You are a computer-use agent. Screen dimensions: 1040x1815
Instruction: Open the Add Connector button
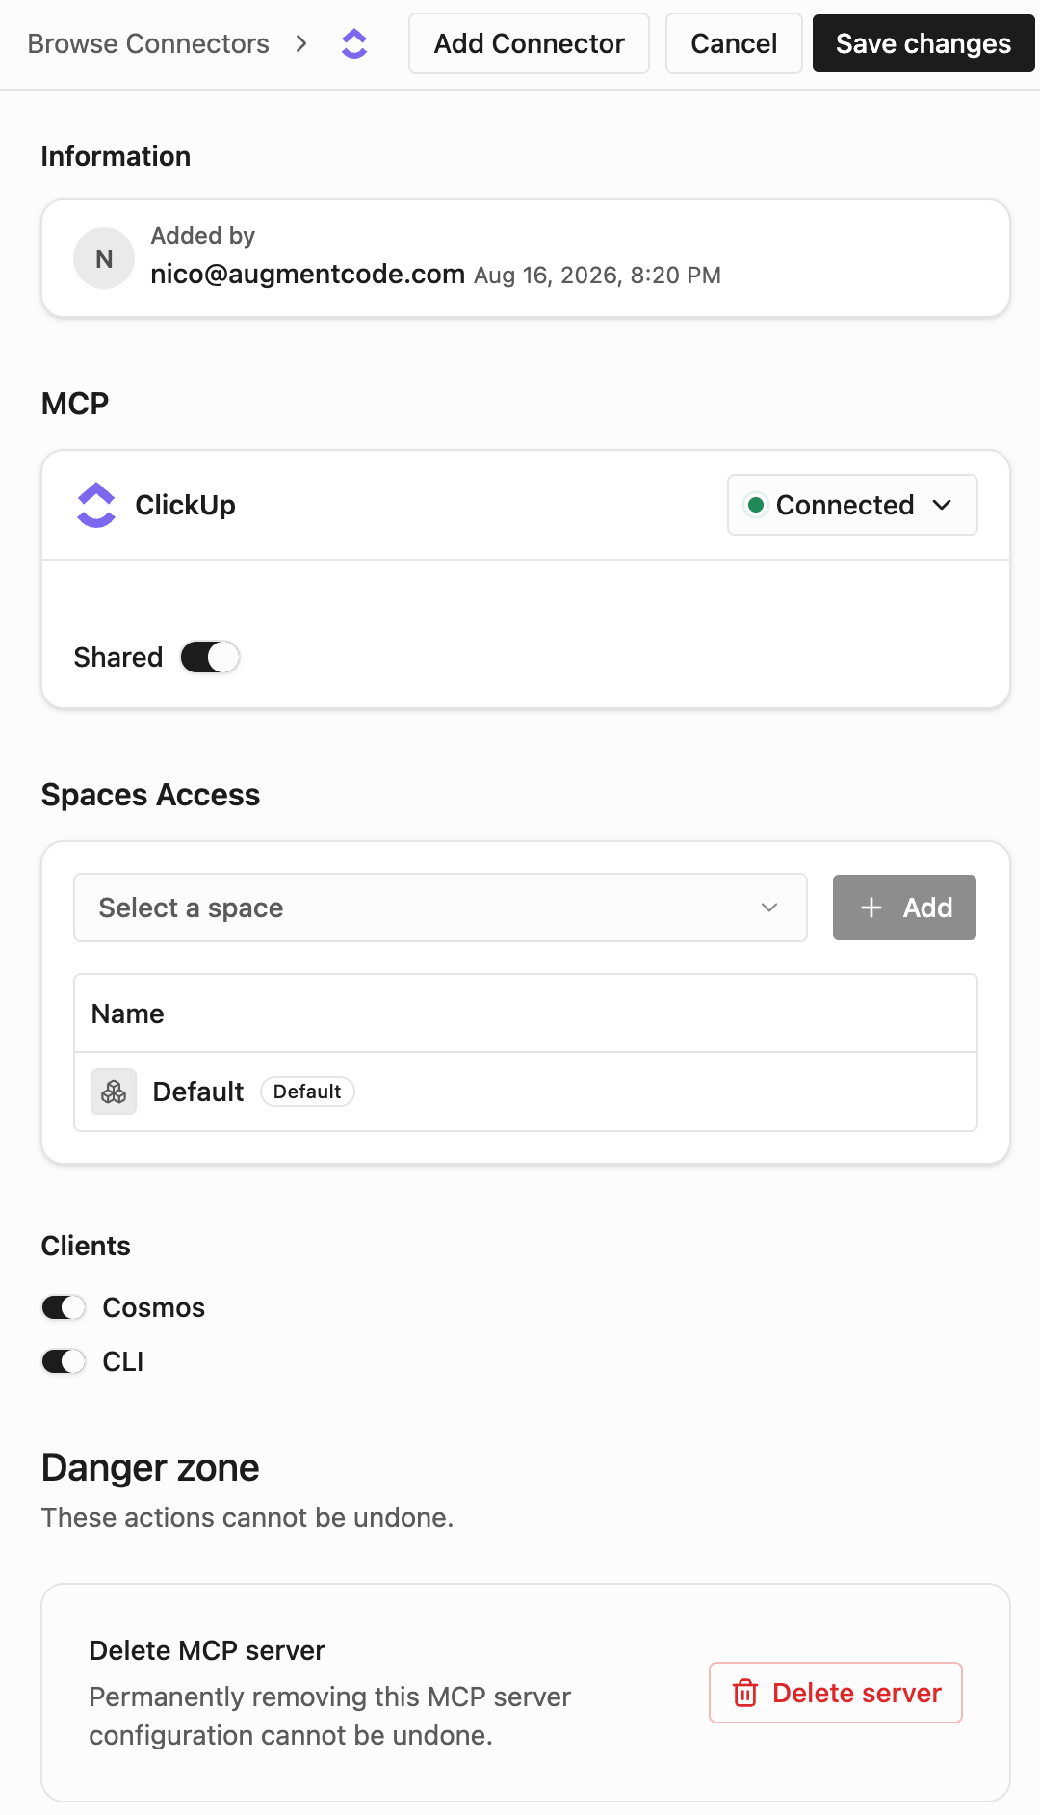(x=529, y=43)
